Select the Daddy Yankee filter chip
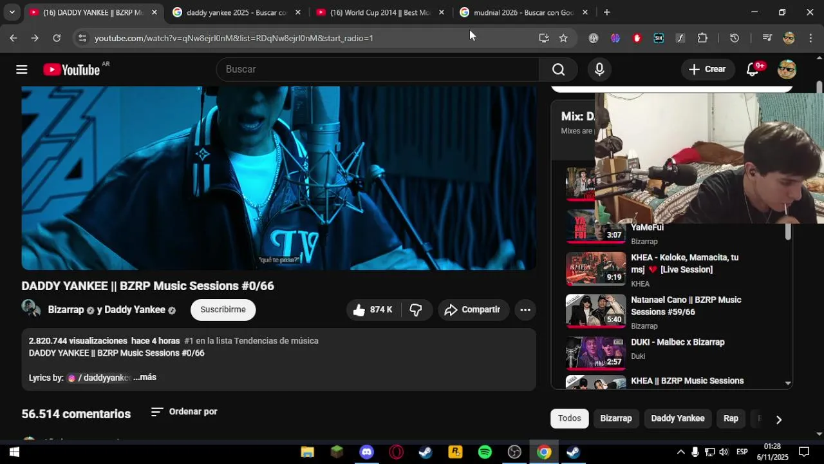824x464 pixels. click(678, 418)
